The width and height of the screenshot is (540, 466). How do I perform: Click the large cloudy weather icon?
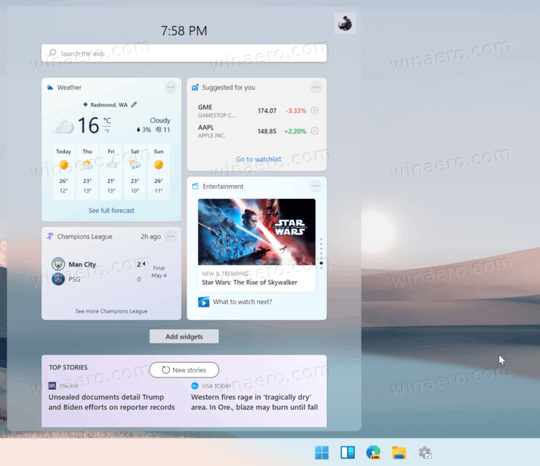point(63,126)
